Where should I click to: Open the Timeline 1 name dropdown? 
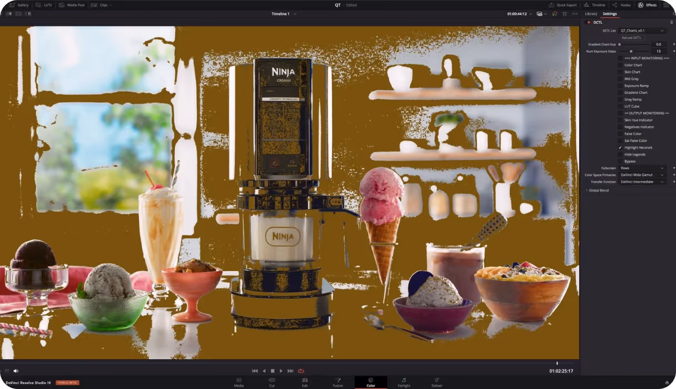click(x=284, y=13)
